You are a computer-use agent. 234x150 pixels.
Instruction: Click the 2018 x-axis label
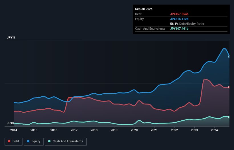(94, 130)
